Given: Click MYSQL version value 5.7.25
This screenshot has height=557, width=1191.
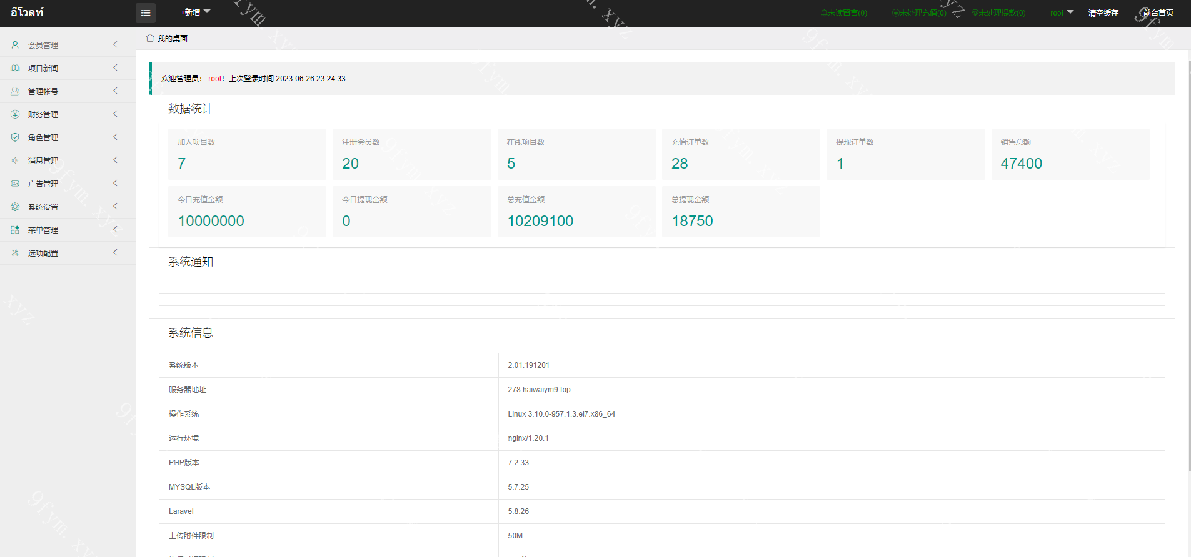Looking at the screenshot, I should coord(518,487).
